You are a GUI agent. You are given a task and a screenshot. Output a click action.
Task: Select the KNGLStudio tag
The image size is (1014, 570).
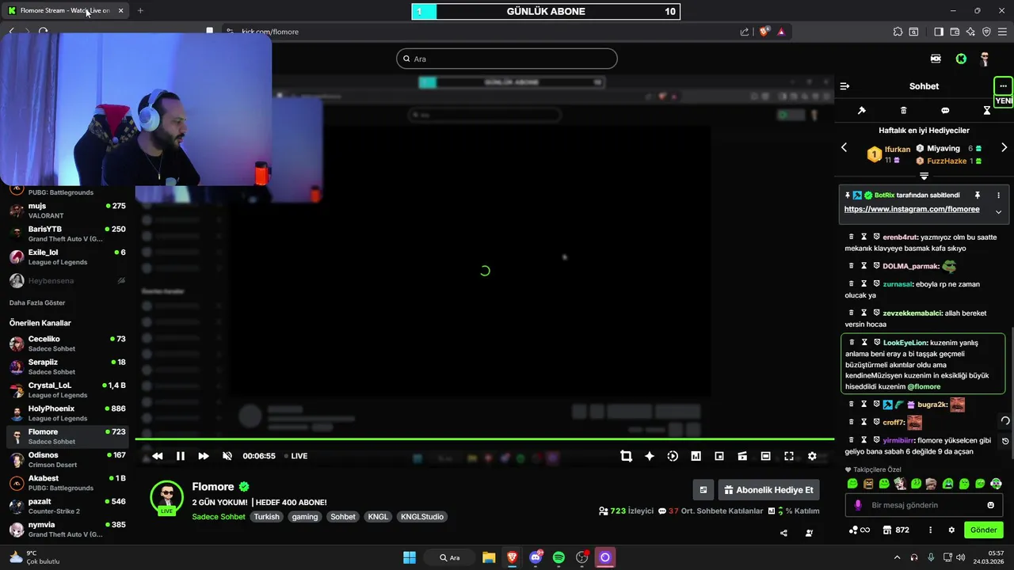pyautogui.click(x=422, y=517)
